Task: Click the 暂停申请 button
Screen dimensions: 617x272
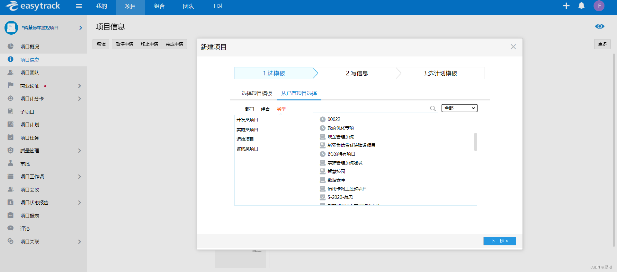Action: tap(124, 44)
